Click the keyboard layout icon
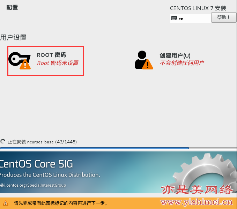The height and width of the screenshot is (209, 237). [174, 18]
